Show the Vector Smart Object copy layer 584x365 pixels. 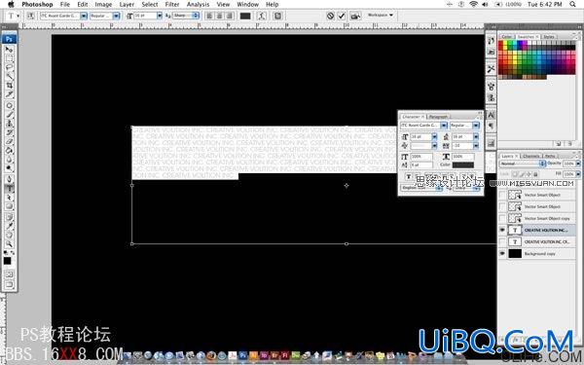[502, 218]
